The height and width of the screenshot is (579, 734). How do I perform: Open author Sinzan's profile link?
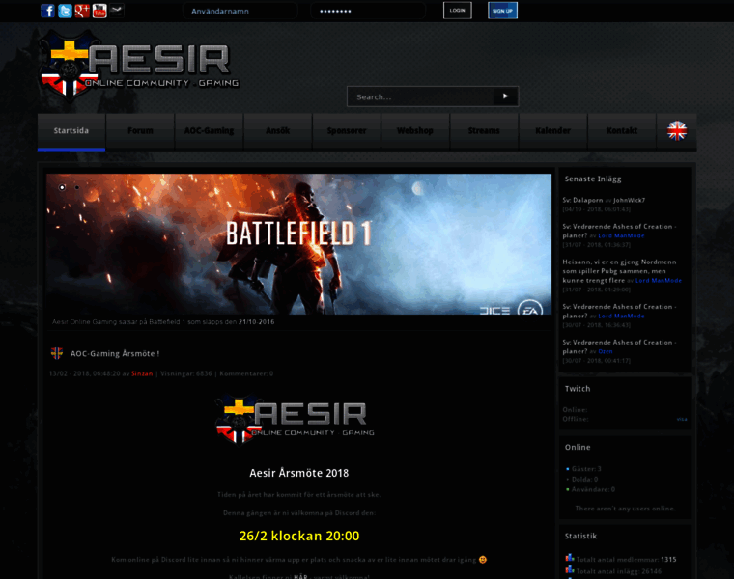pos(142,373)
